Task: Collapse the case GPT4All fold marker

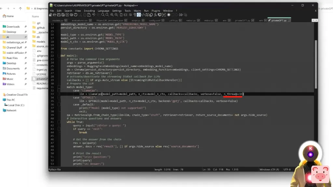Action: [59, 97]
